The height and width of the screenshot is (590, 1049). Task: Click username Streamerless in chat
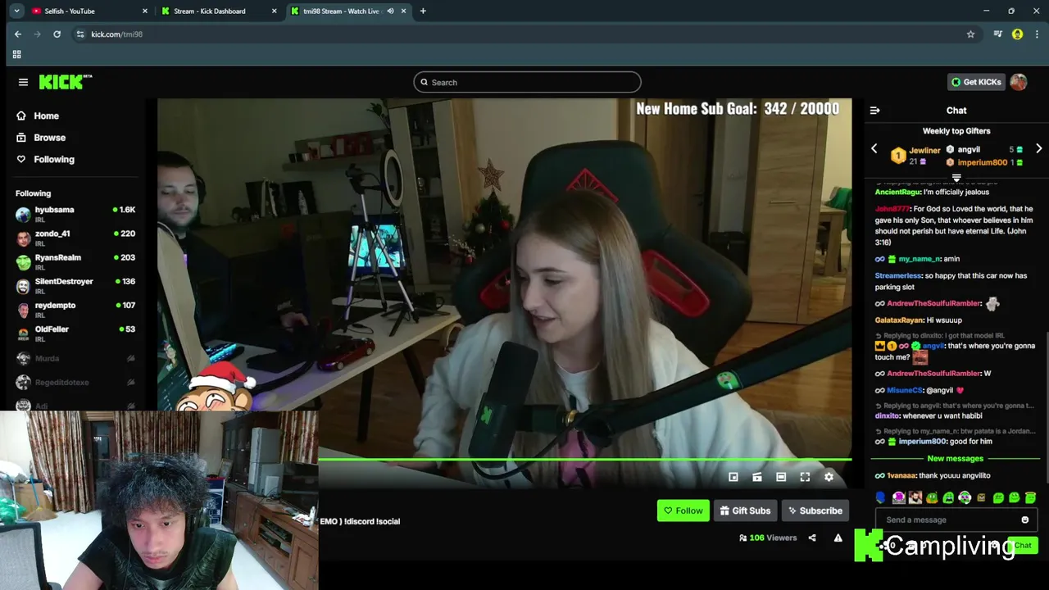point(898,276)
